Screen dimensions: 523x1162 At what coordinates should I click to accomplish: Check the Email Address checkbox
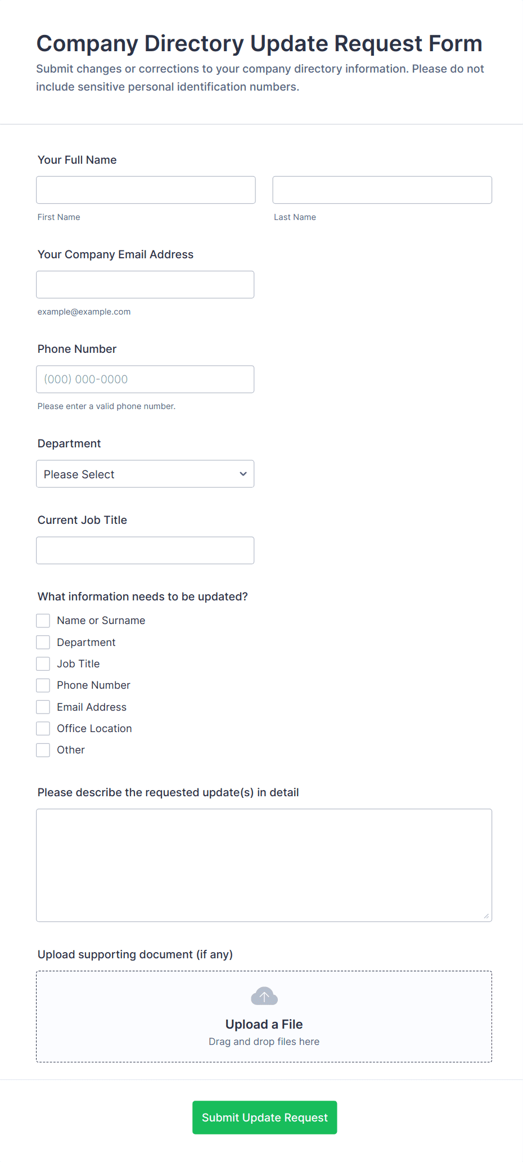[43, 707]
